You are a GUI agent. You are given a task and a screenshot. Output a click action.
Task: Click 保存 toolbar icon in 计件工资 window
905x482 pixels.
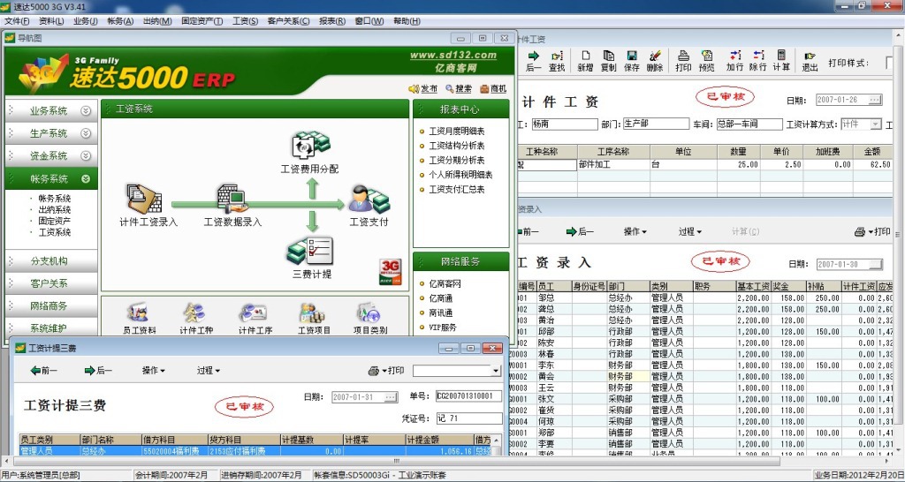coord(631,61)
